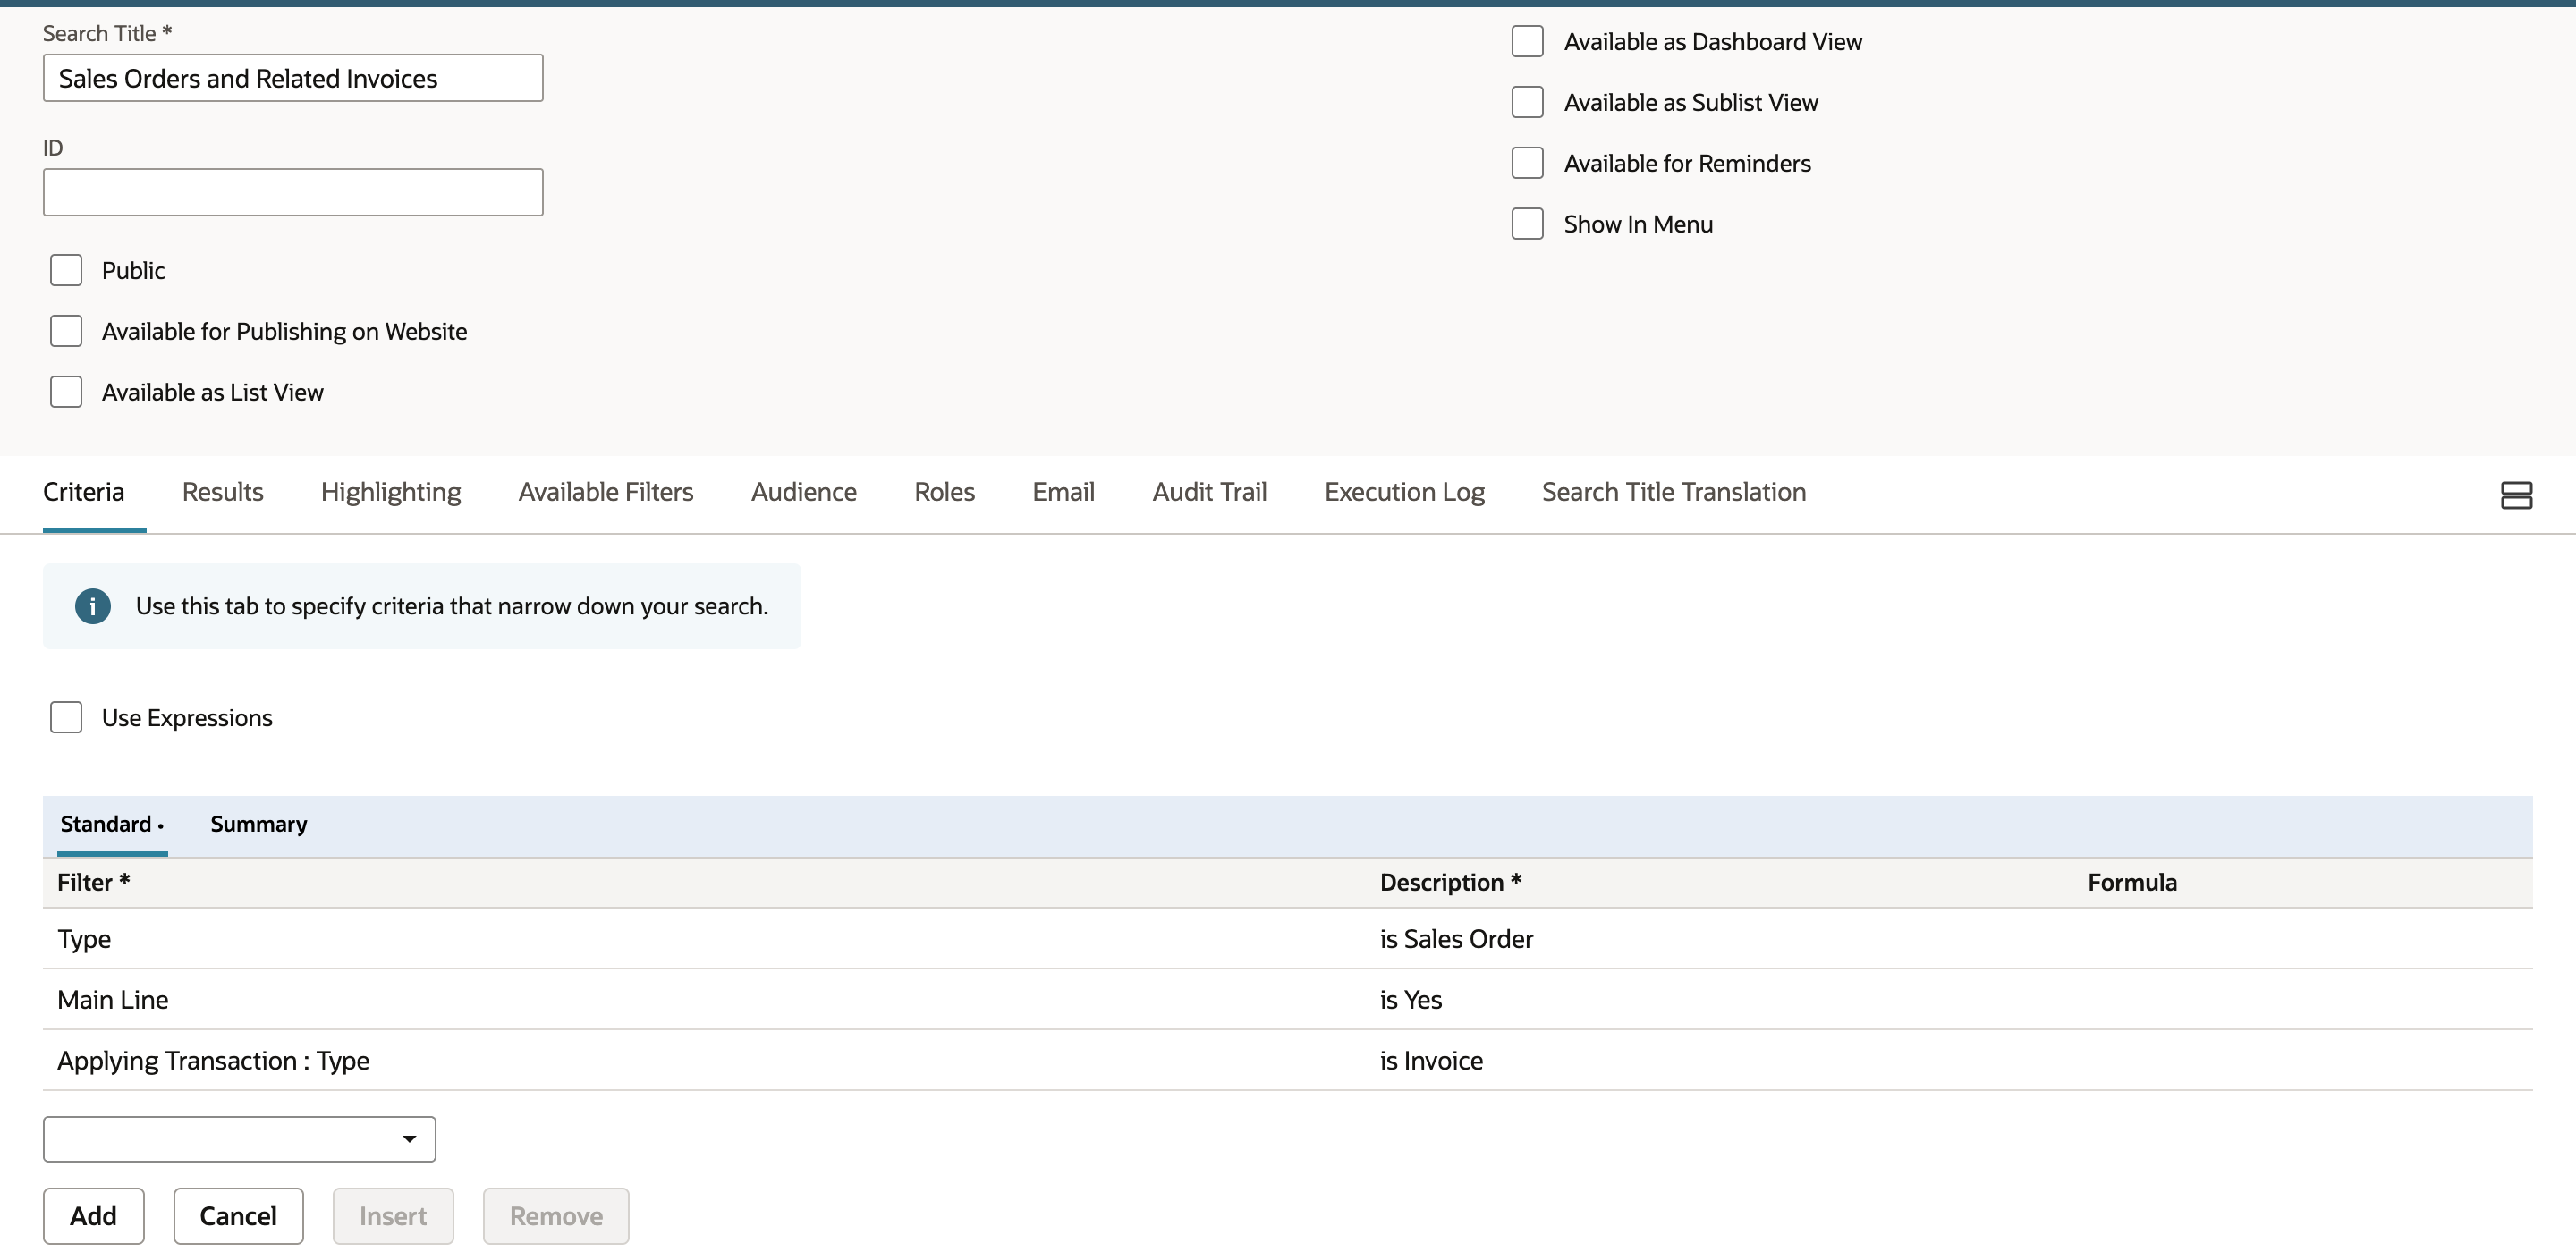Open the Execution Log tab
2576x1252 pixels.
pyautogui.click(x=1404, y=492)
